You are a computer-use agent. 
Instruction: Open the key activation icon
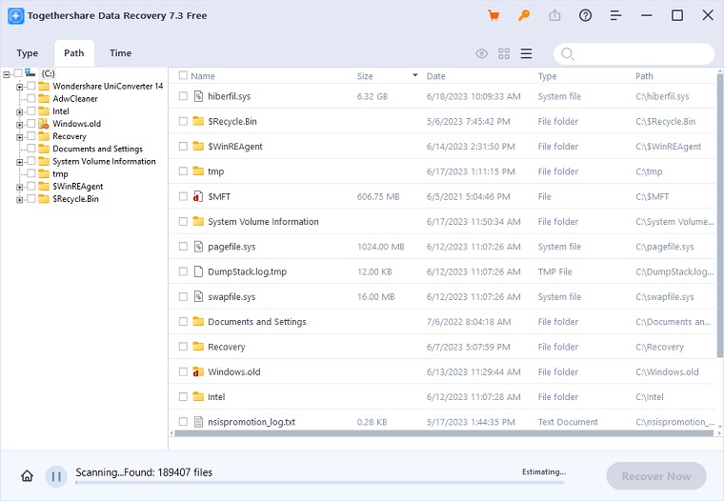click(524, 15)
